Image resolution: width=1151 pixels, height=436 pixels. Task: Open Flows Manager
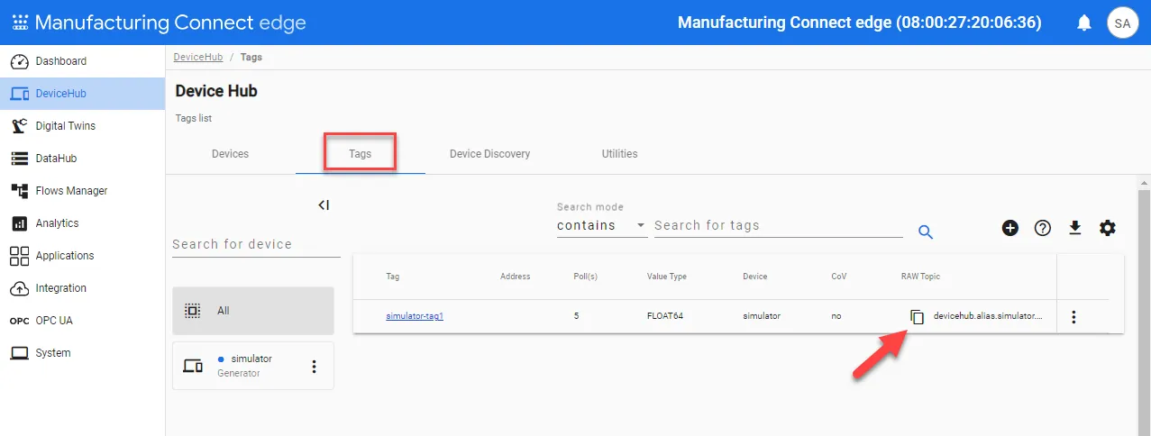(82, 191)
